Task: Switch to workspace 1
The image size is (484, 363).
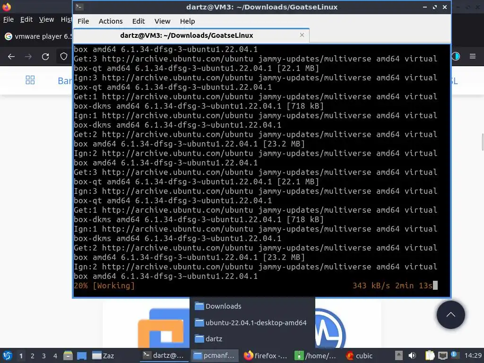Action: click(21, 356)
